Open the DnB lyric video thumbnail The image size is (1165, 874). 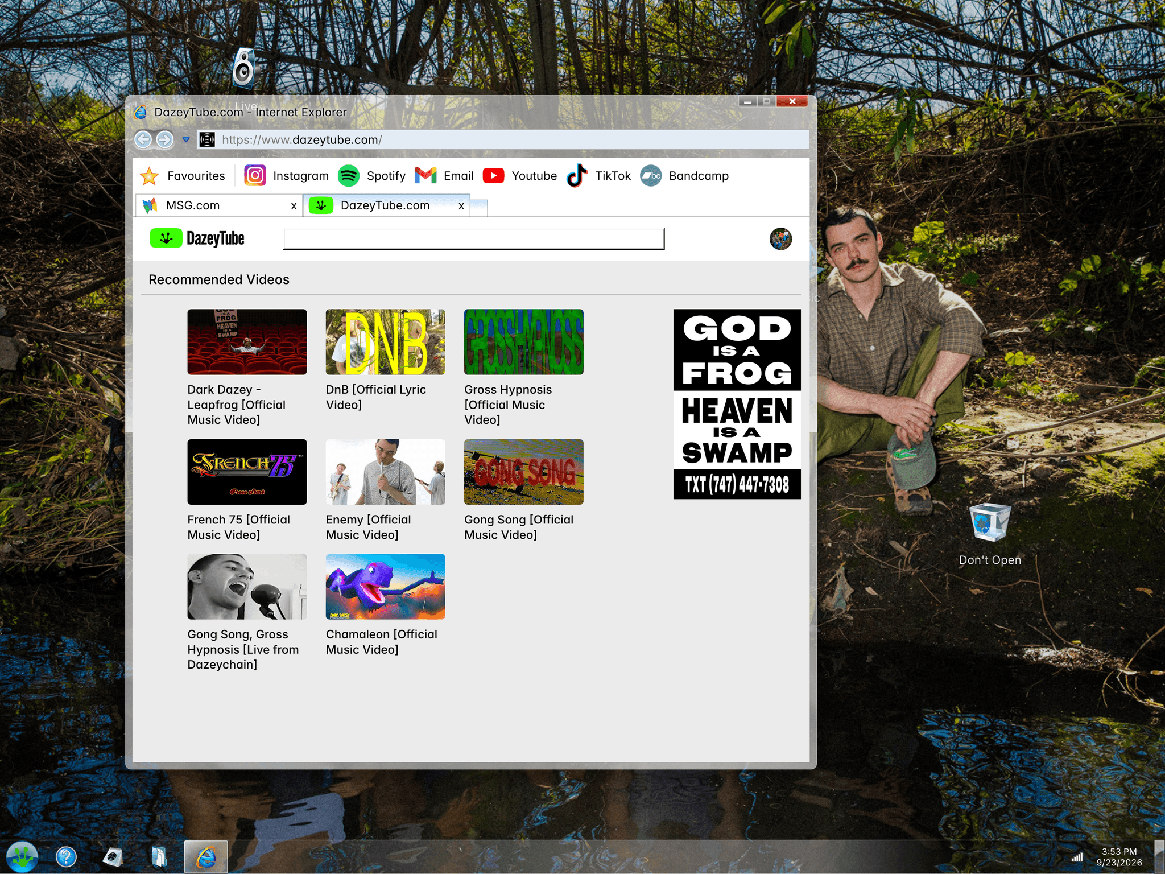386,342
